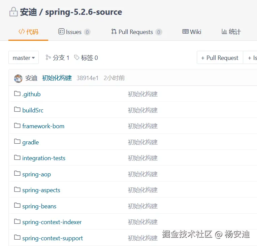Viewport: 257px width, 246px height.
Task: Open the 安迪 commit author link
Action: tap(31, 78)
